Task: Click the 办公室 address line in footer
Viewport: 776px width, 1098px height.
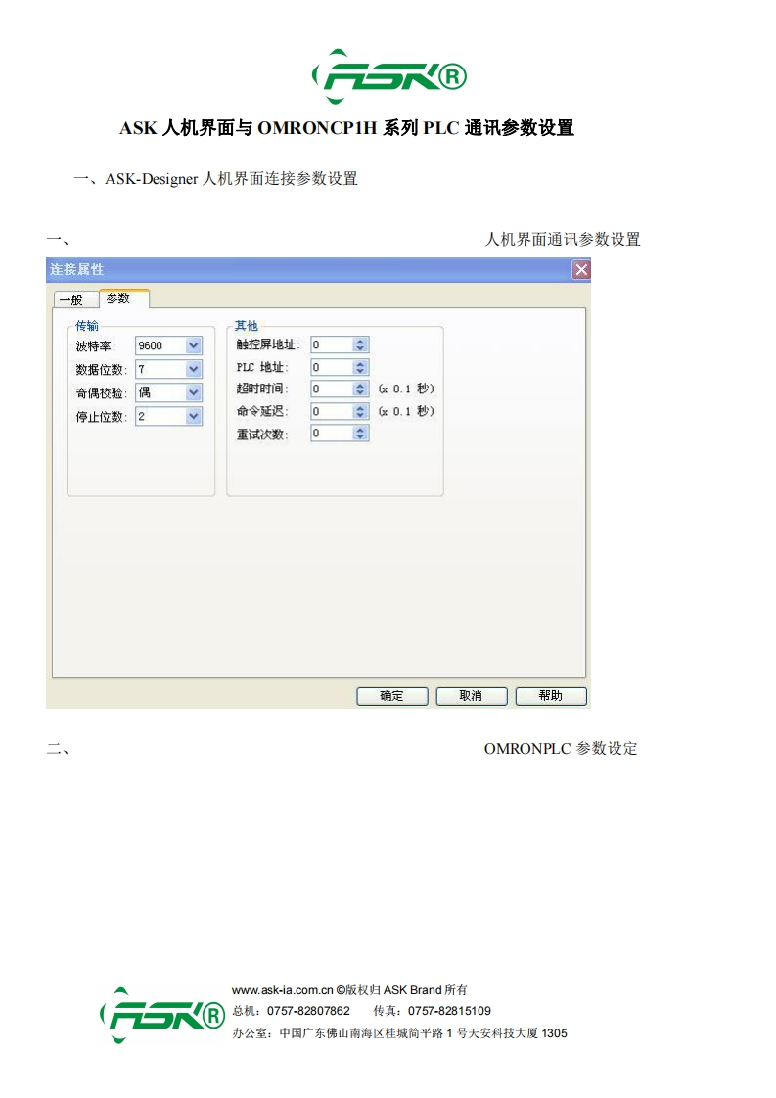Action: pos(400,1033)
